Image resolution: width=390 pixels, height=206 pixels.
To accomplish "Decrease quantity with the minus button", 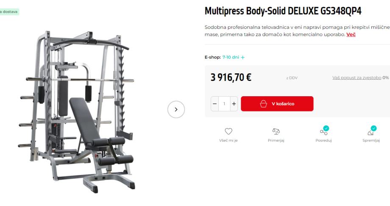I will [215, 104].
